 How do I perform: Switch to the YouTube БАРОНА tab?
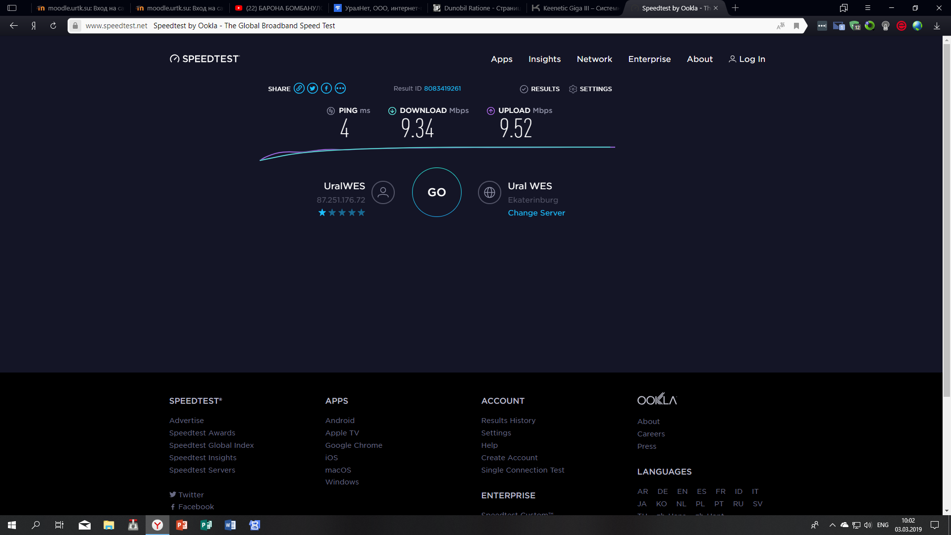(279, 8)
